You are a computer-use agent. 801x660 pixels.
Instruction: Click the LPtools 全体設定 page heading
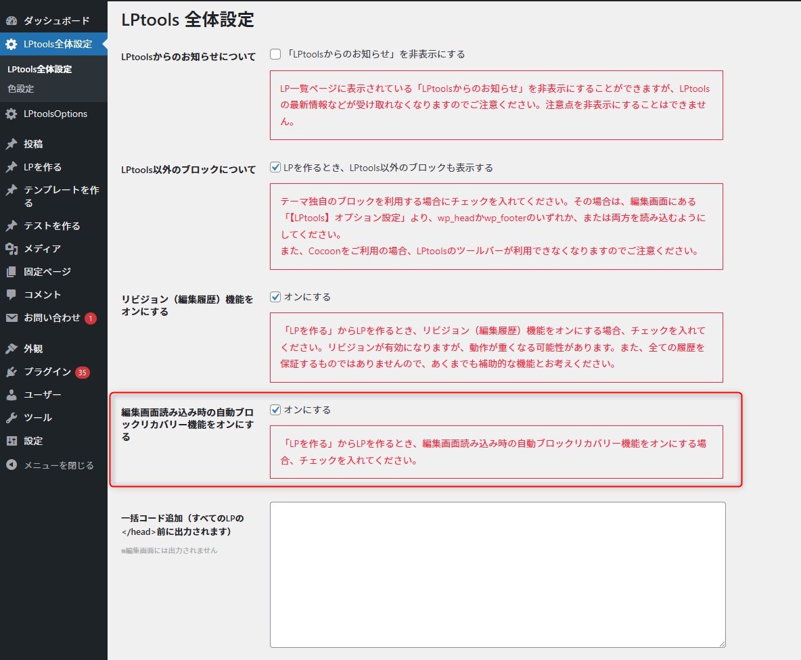187,20
